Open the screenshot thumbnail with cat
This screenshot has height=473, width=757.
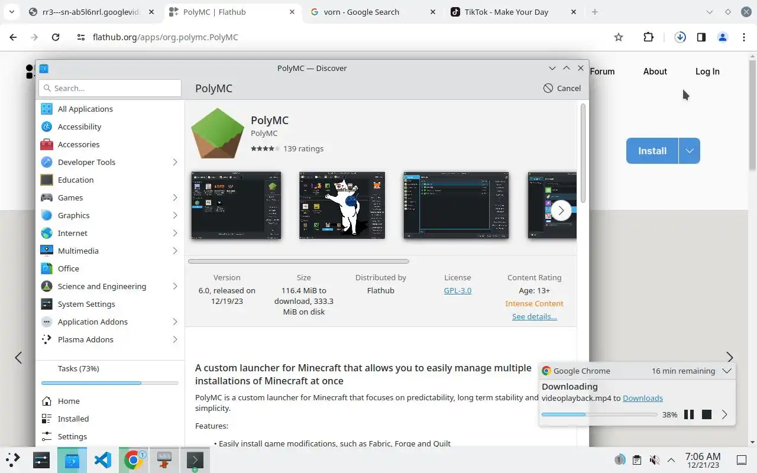tap(342, 205)
